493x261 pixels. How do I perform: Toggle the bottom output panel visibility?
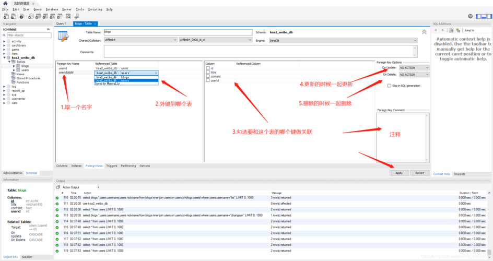484,16
